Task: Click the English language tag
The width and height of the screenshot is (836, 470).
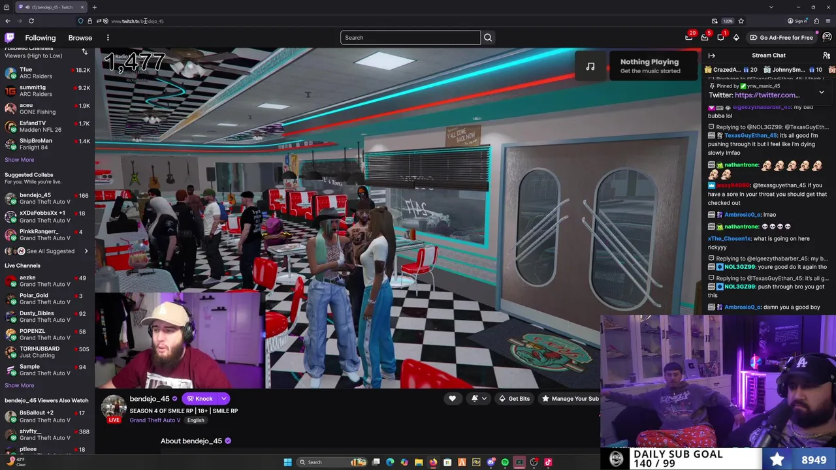Action: pyautogui.click(x=195, y=420)
